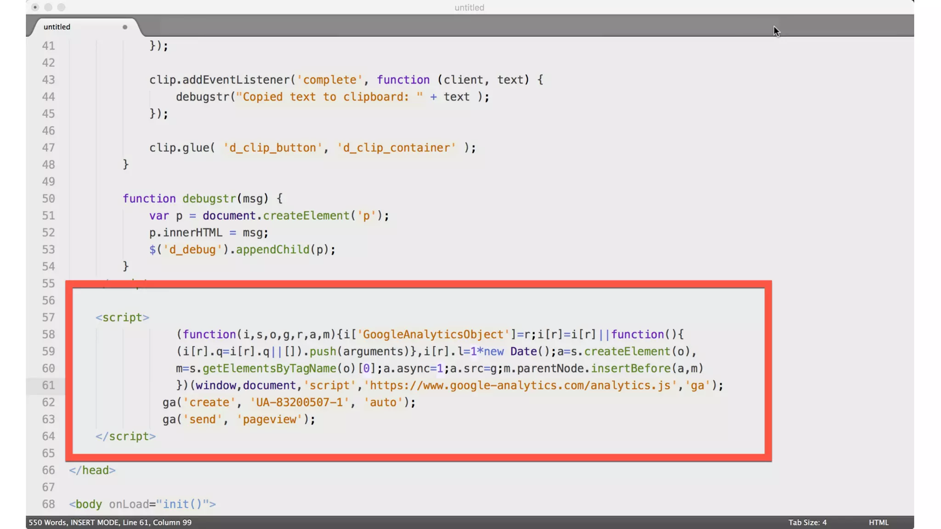Open the HTML syntax selector

coord(878,522)
